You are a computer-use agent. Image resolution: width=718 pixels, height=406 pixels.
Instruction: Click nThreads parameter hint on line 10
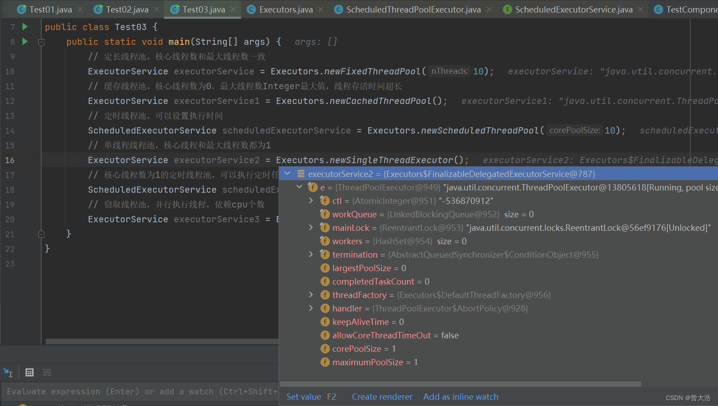click(x=449, y=71)
